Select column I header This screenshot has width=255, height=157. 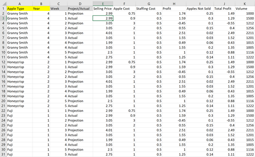click(x=200, y=4)
